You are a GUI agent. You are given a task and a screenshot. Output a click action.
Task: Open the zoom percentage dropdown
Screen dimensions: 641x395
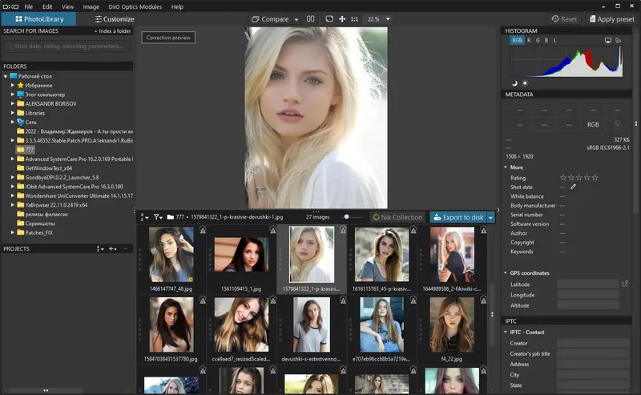(388, 18)
